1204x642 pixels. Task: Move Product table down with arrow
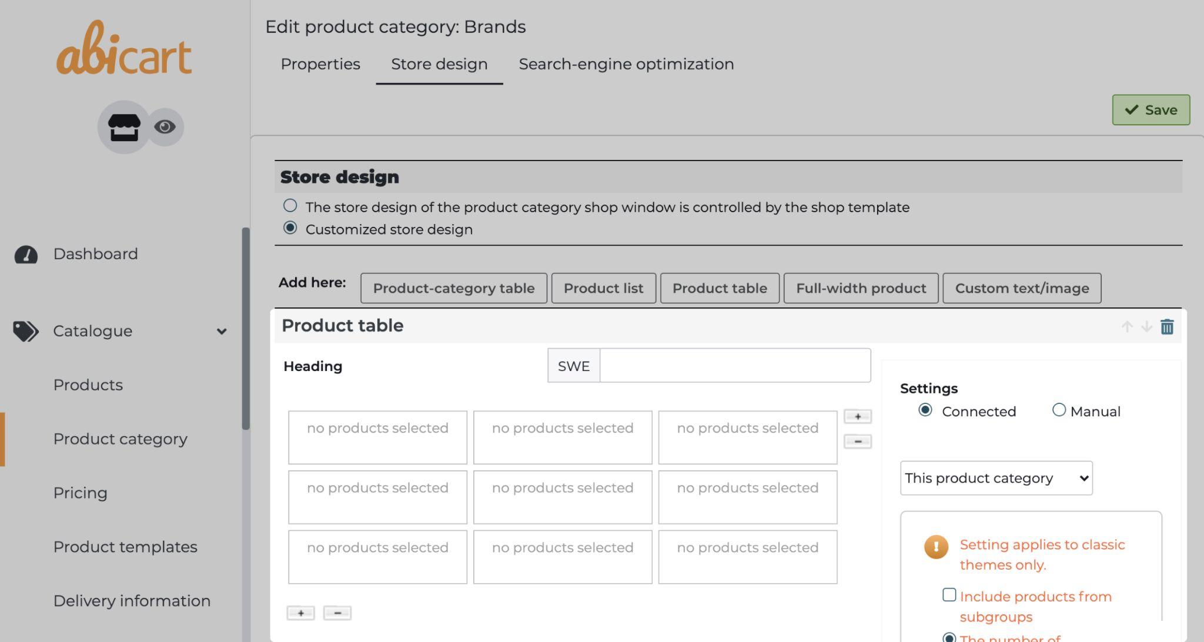coord(1146,327)
